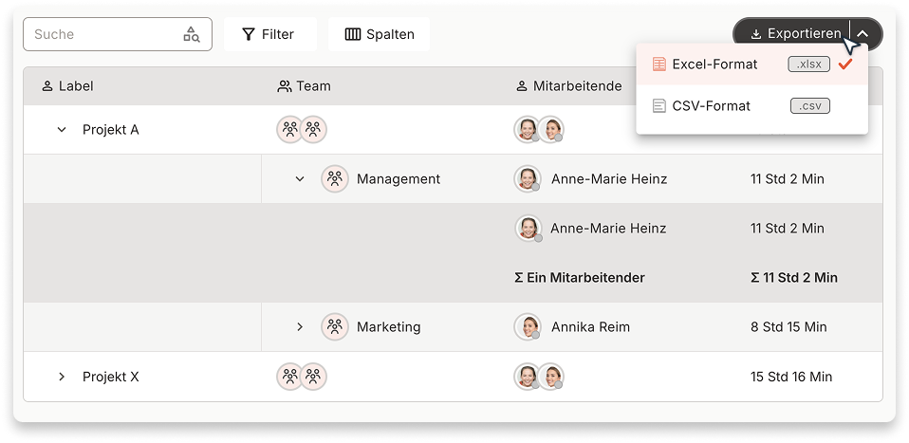Open the Filter options
This screenshot has height=443, width=909.
coord(270,34)
